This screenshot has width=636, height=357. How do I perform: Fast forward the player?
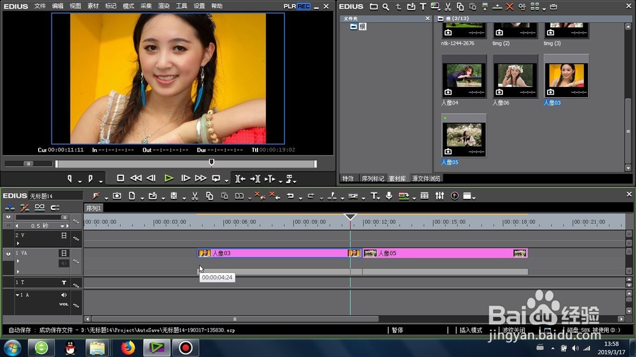[x=200, y=178]
